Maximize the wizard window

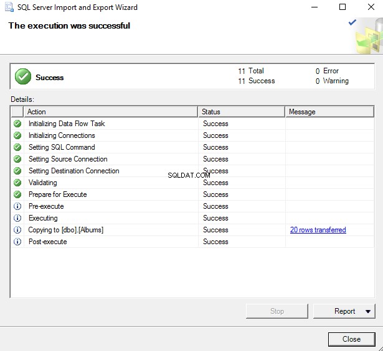coord(343,7)
